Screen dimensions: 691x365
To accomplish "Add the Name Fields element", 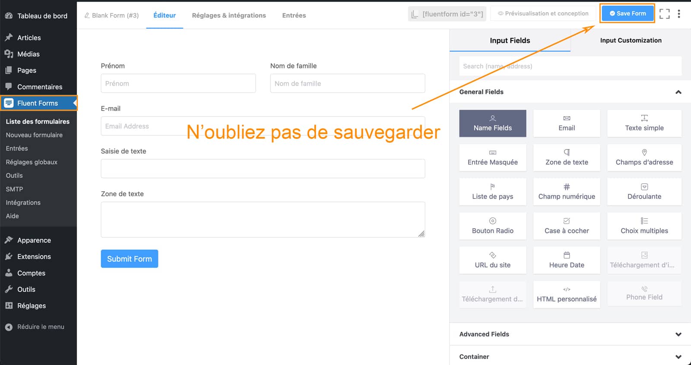I will tap(492, 123).
